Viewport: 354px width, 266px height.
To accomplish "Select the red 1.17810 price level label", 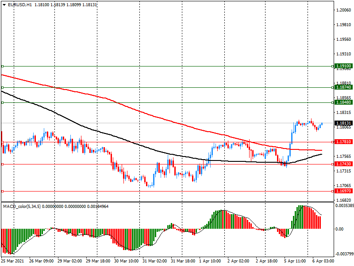I will coord(343,142).
